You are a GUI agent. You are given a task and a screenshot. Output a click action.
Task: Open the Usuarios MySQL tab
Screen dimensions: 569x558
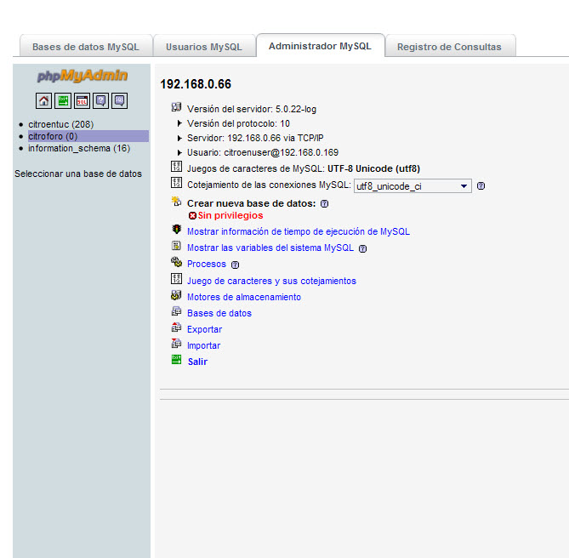click(x=203, y=47)
